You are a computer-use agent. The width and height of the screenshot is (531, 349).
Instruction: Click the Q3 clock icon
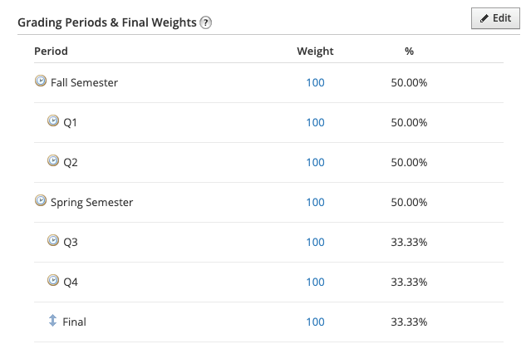[53, 241]
